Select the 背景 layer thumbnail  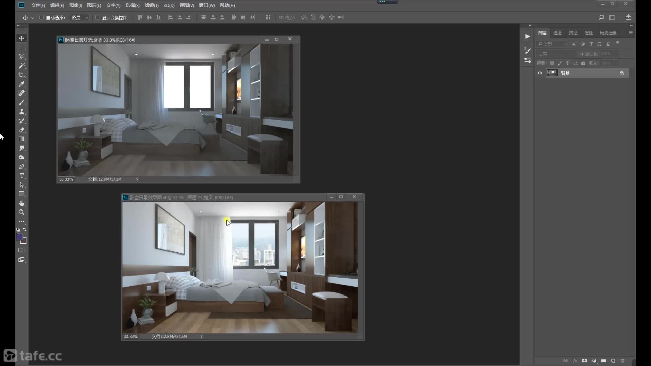pyautogui.click(x=552, y=73)
